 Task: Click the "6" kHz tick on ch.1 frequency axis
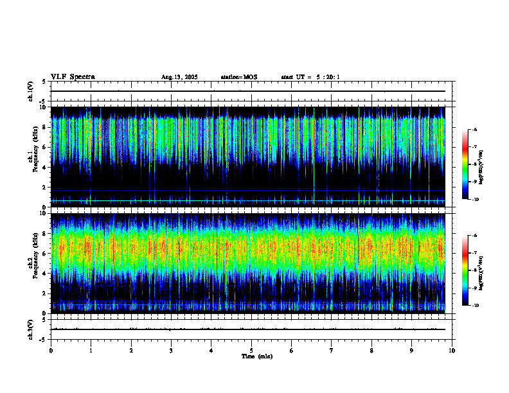click(45, 148)
